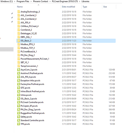Image resolution: width=122 pixels, height=133 pixels.
Task: Expand chevron after Phoenix Contact breadcrumb
Action: pos(50,1)
